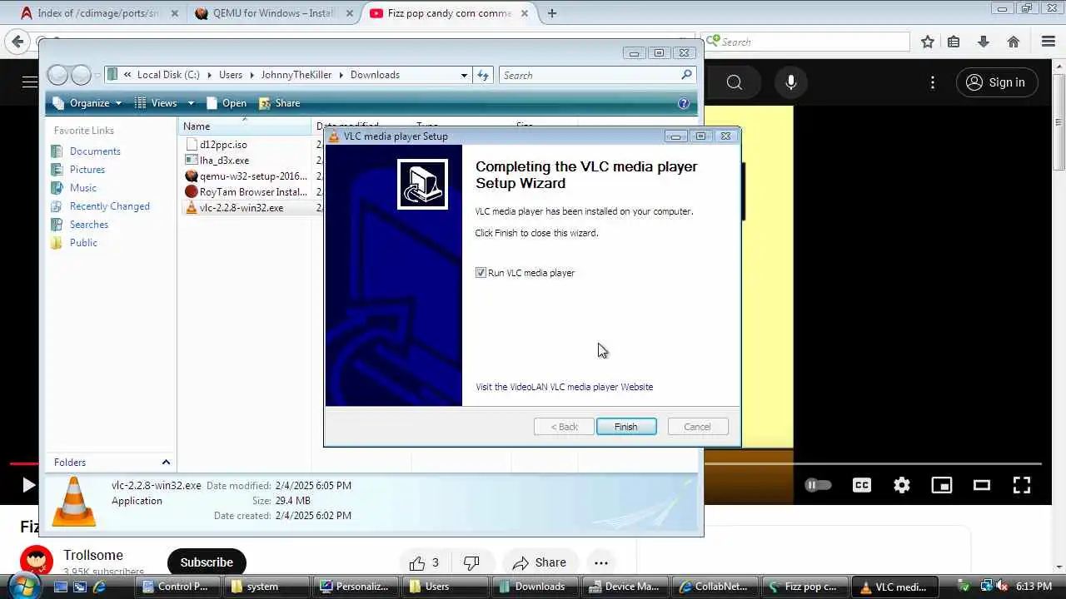Open the VideoLAN VLC media player Website link
This screenshot has height=599, width=1066.
tap(564, 387)
